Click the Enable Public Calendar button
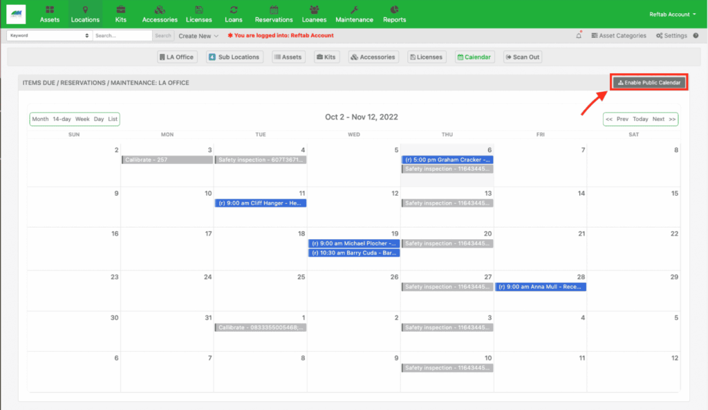Screen dimensions: 708x410 tap(648, 81)
